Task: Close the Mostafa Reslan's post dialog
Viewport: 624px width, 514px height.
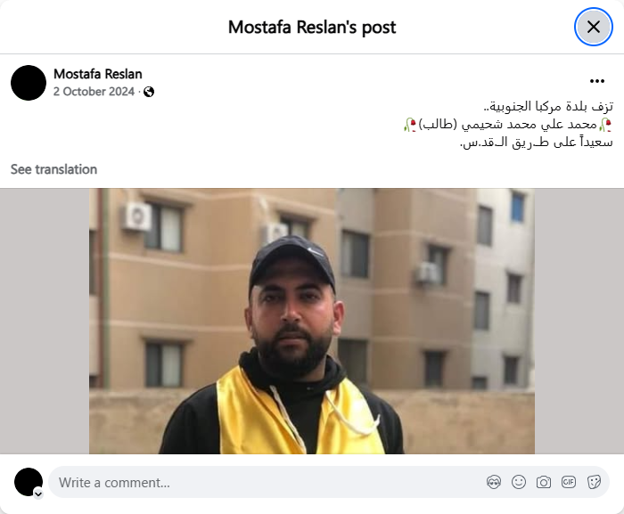Action: 594,27
